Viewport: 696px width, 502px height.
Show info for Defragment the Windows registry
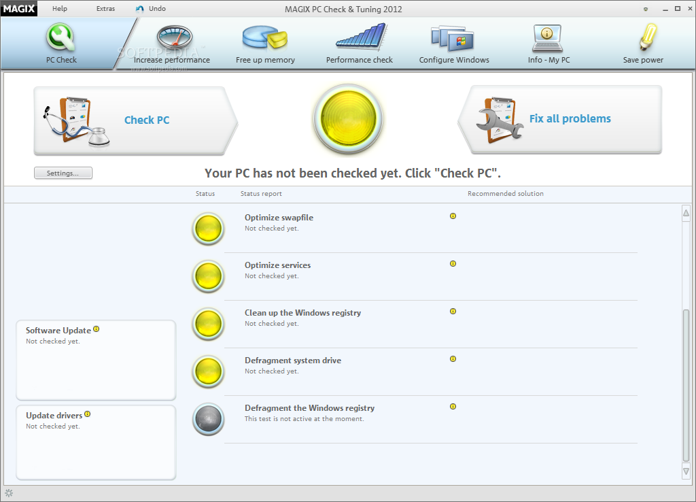[453, 406]
